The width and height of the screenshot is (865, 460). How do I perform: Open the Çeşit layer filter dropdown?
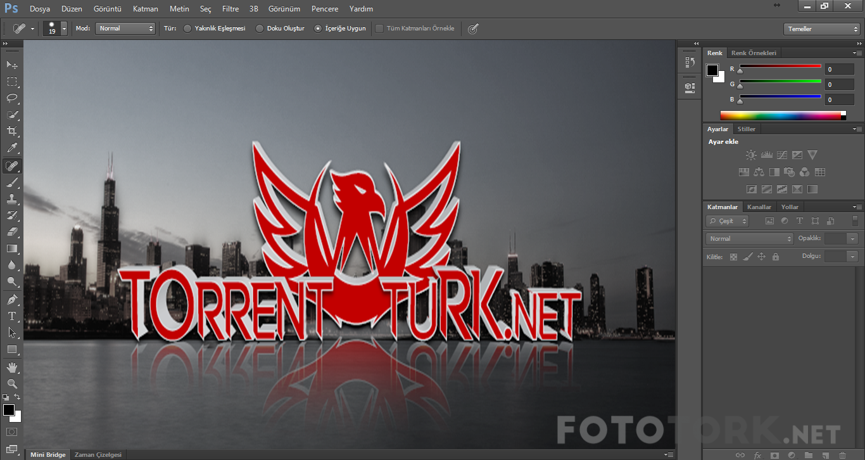tap(728, 221)
